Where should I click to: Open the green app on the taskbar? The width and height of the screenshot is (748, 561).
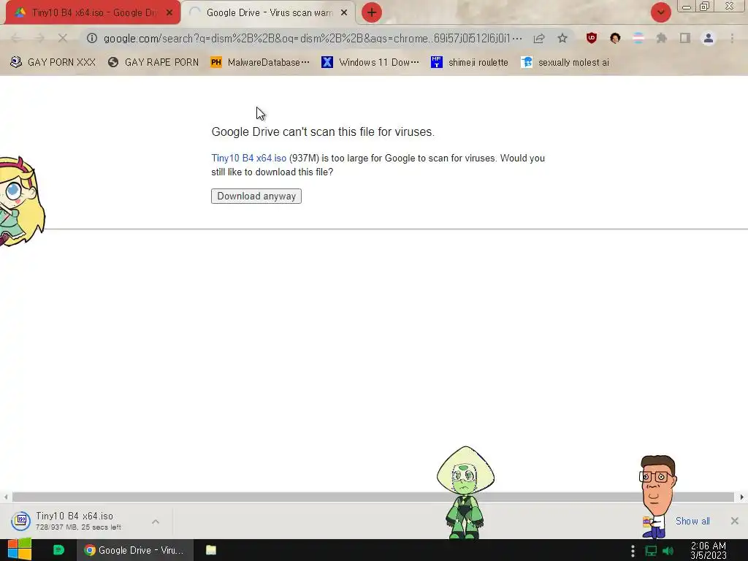pos(58,550)
